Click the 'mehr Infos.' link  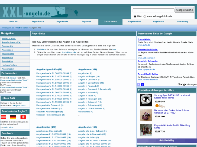point(9,128)
